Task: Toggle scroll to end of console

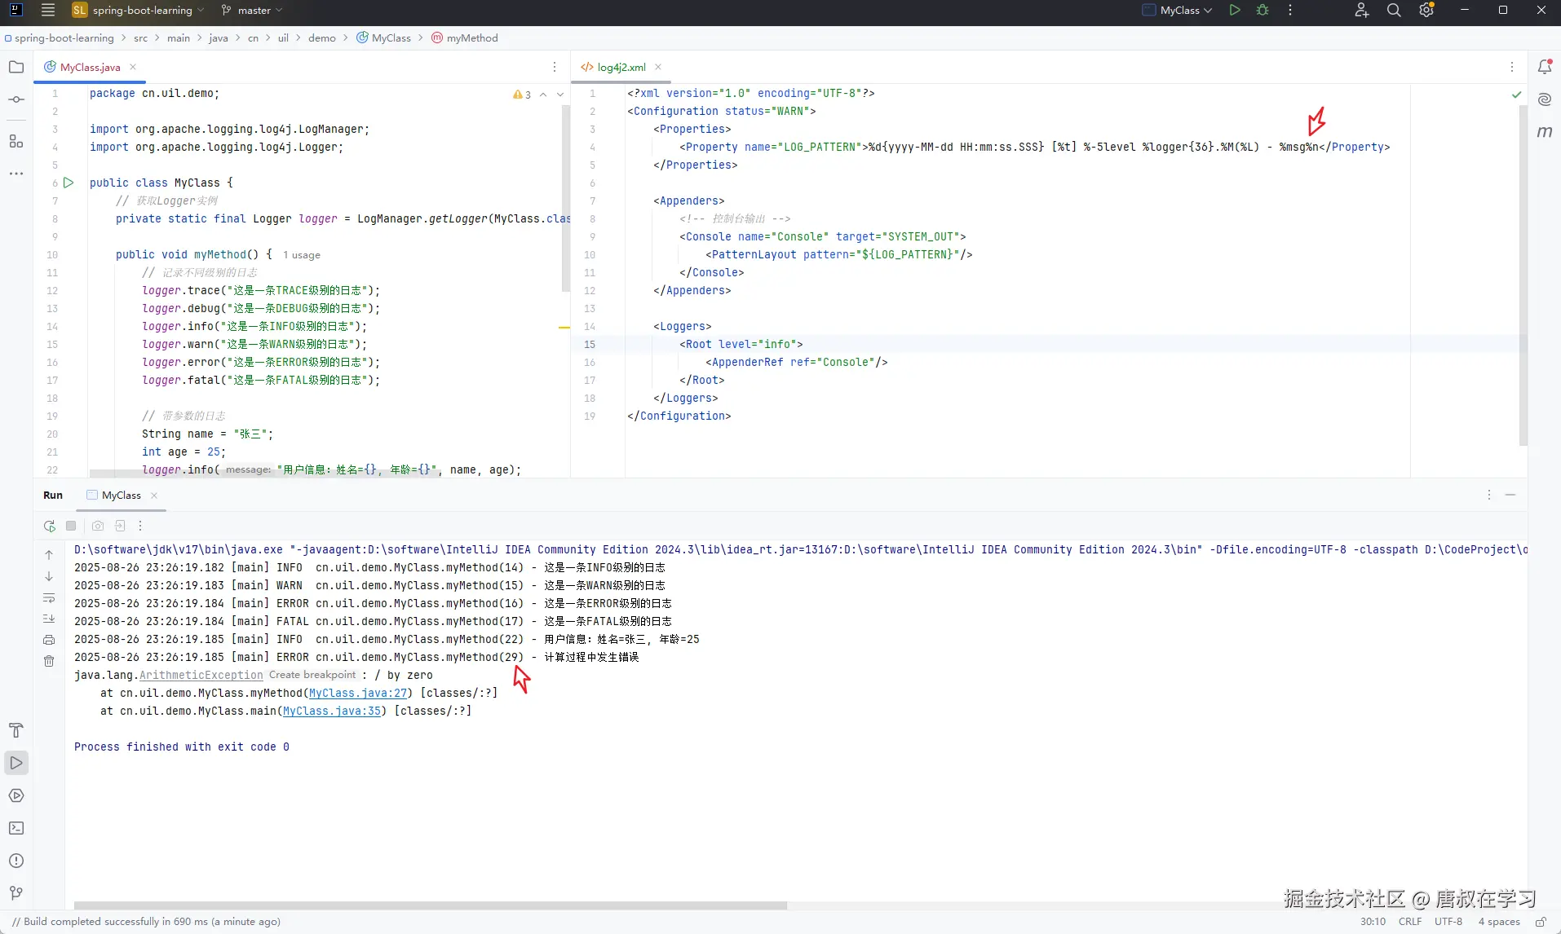Action: pyautogui.click(x=49, y=619)
